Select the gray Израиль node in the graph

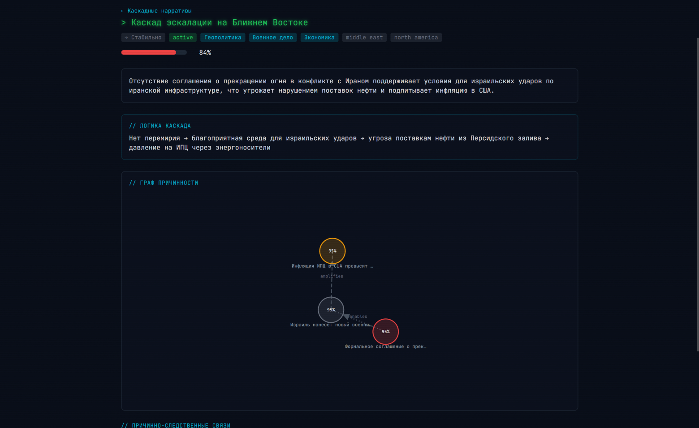[331, 310]
